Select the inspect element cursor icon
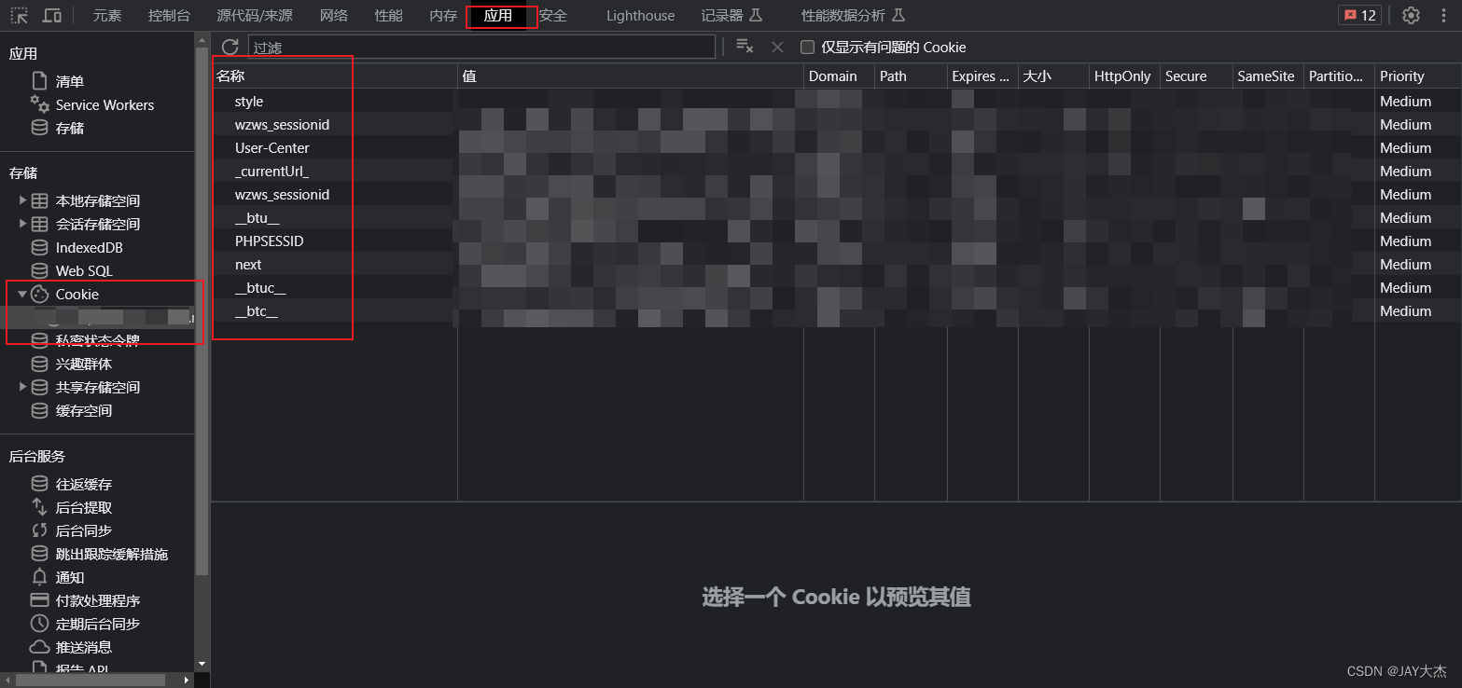The image size is (1462, 688). point(19,15)
